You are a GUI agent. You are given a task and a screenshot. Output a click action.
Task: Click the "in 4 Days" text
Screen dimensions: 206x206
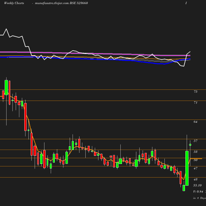click(199, 198)
